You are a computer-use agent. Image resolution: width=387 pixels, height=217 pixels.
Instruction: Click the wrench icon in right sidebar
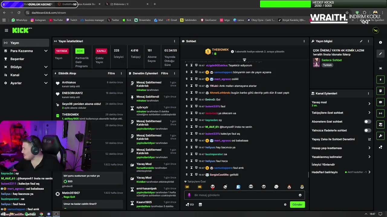(x=380, y=136)
